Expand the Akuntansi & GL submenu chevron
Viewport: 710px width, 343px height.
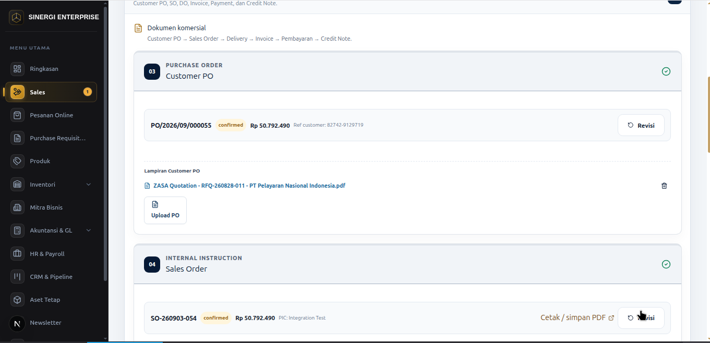[88, 230]
